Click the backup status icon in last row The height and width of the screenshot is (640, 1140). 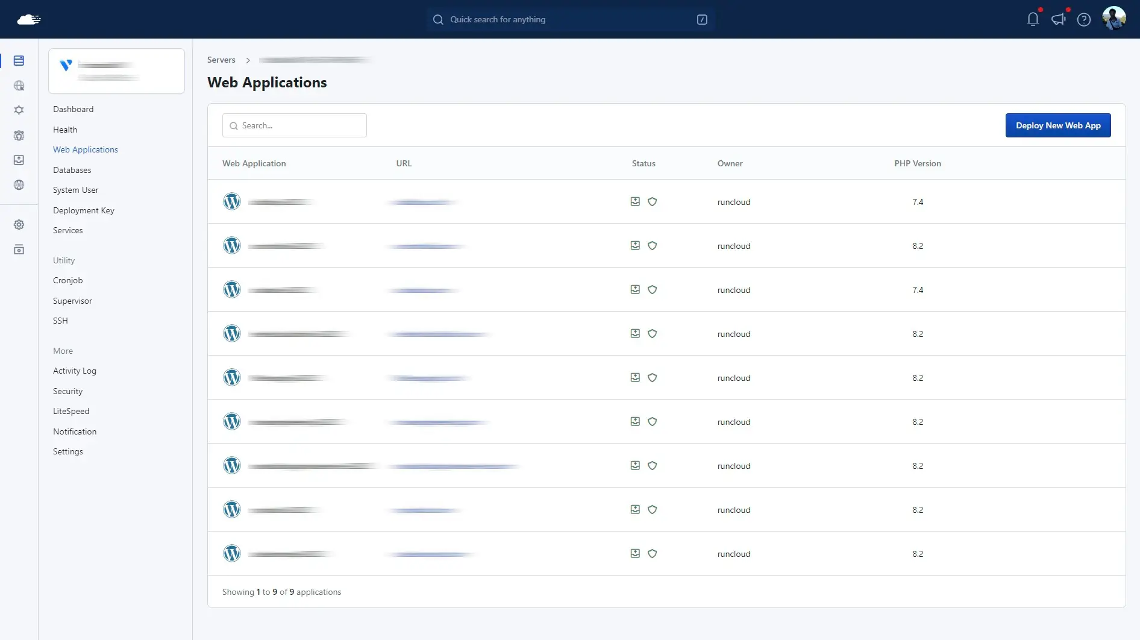(635, 553)
